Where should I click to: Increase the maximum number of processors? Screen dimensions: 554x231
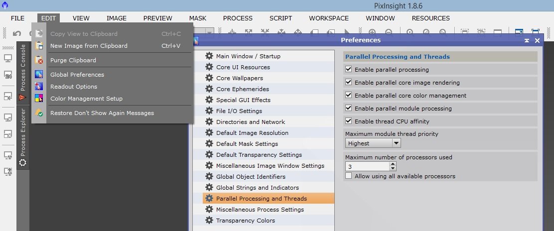click(x=393, y=164)
